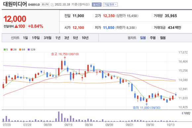
Task: Click green 5-day moving average swatch
Action: [x=5, y=50]
